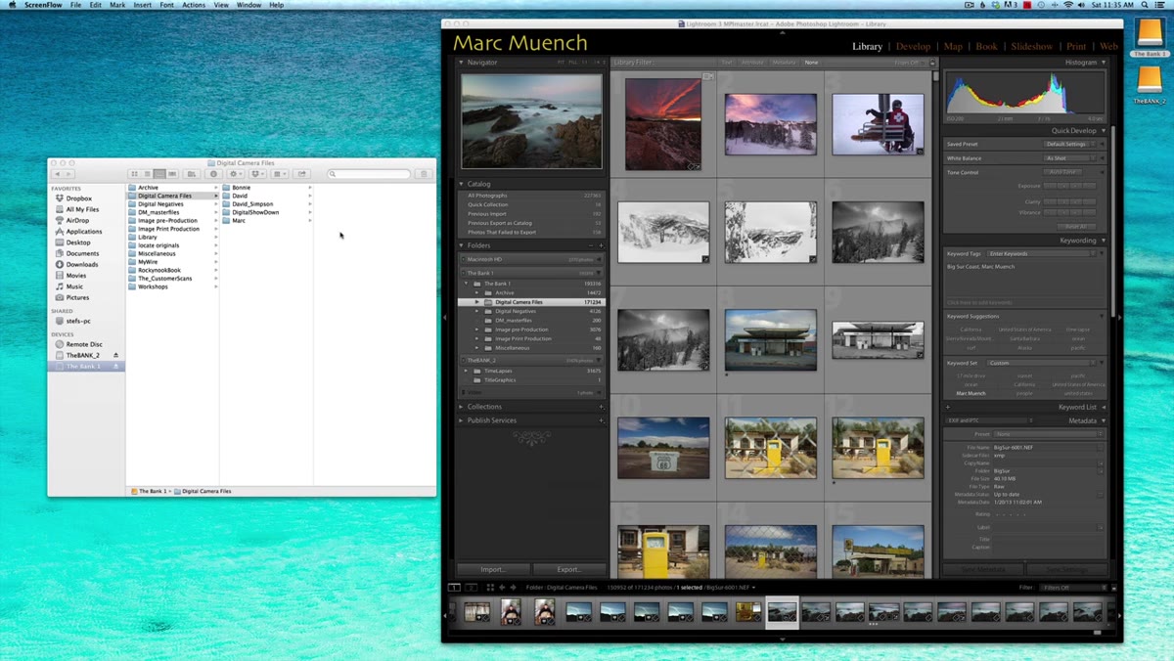Viewport: 1174px width, 661px height.
Task: Go forward in Finder window
Action: tap(68, 174)
